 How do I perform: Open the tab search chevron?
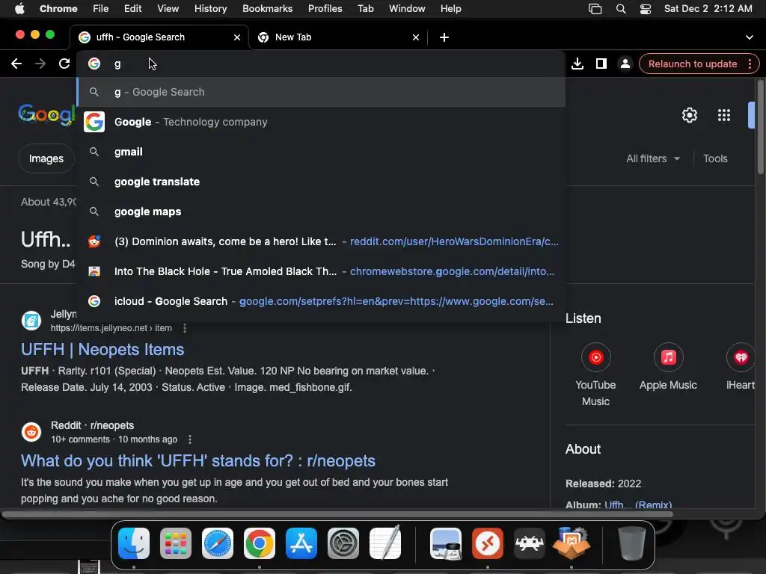click(750, 37)
